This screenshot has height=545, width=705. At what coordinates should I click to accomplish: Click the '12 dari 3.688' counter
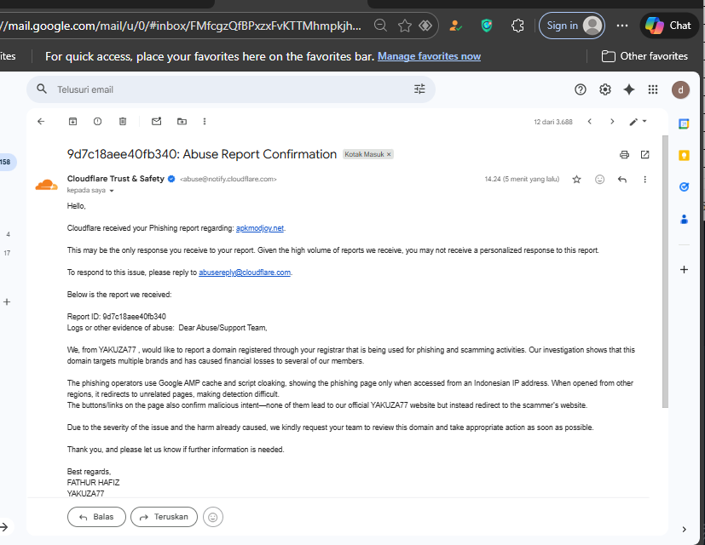pos(553,122)
